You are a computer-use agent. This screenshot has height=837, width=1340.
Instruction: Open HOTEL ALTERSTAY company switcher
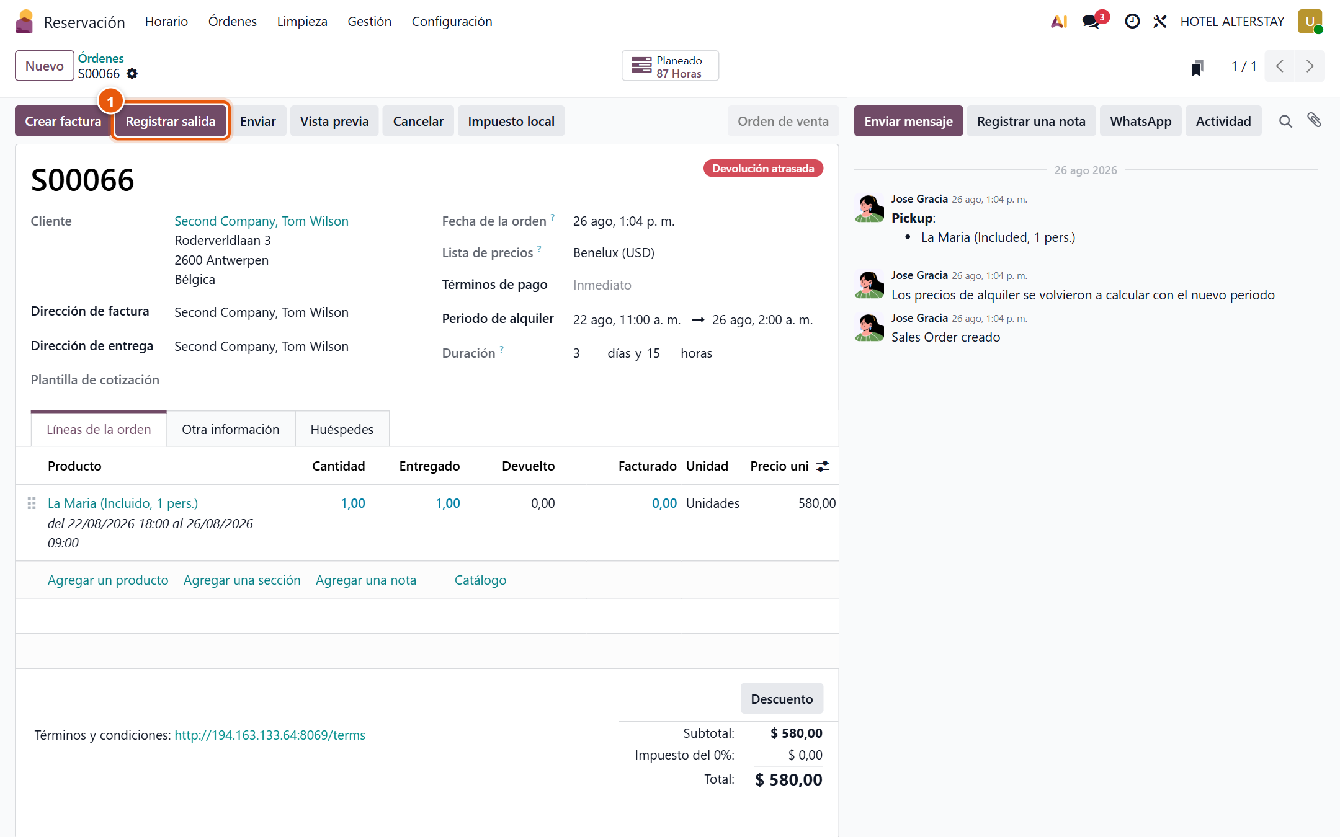1232,22
